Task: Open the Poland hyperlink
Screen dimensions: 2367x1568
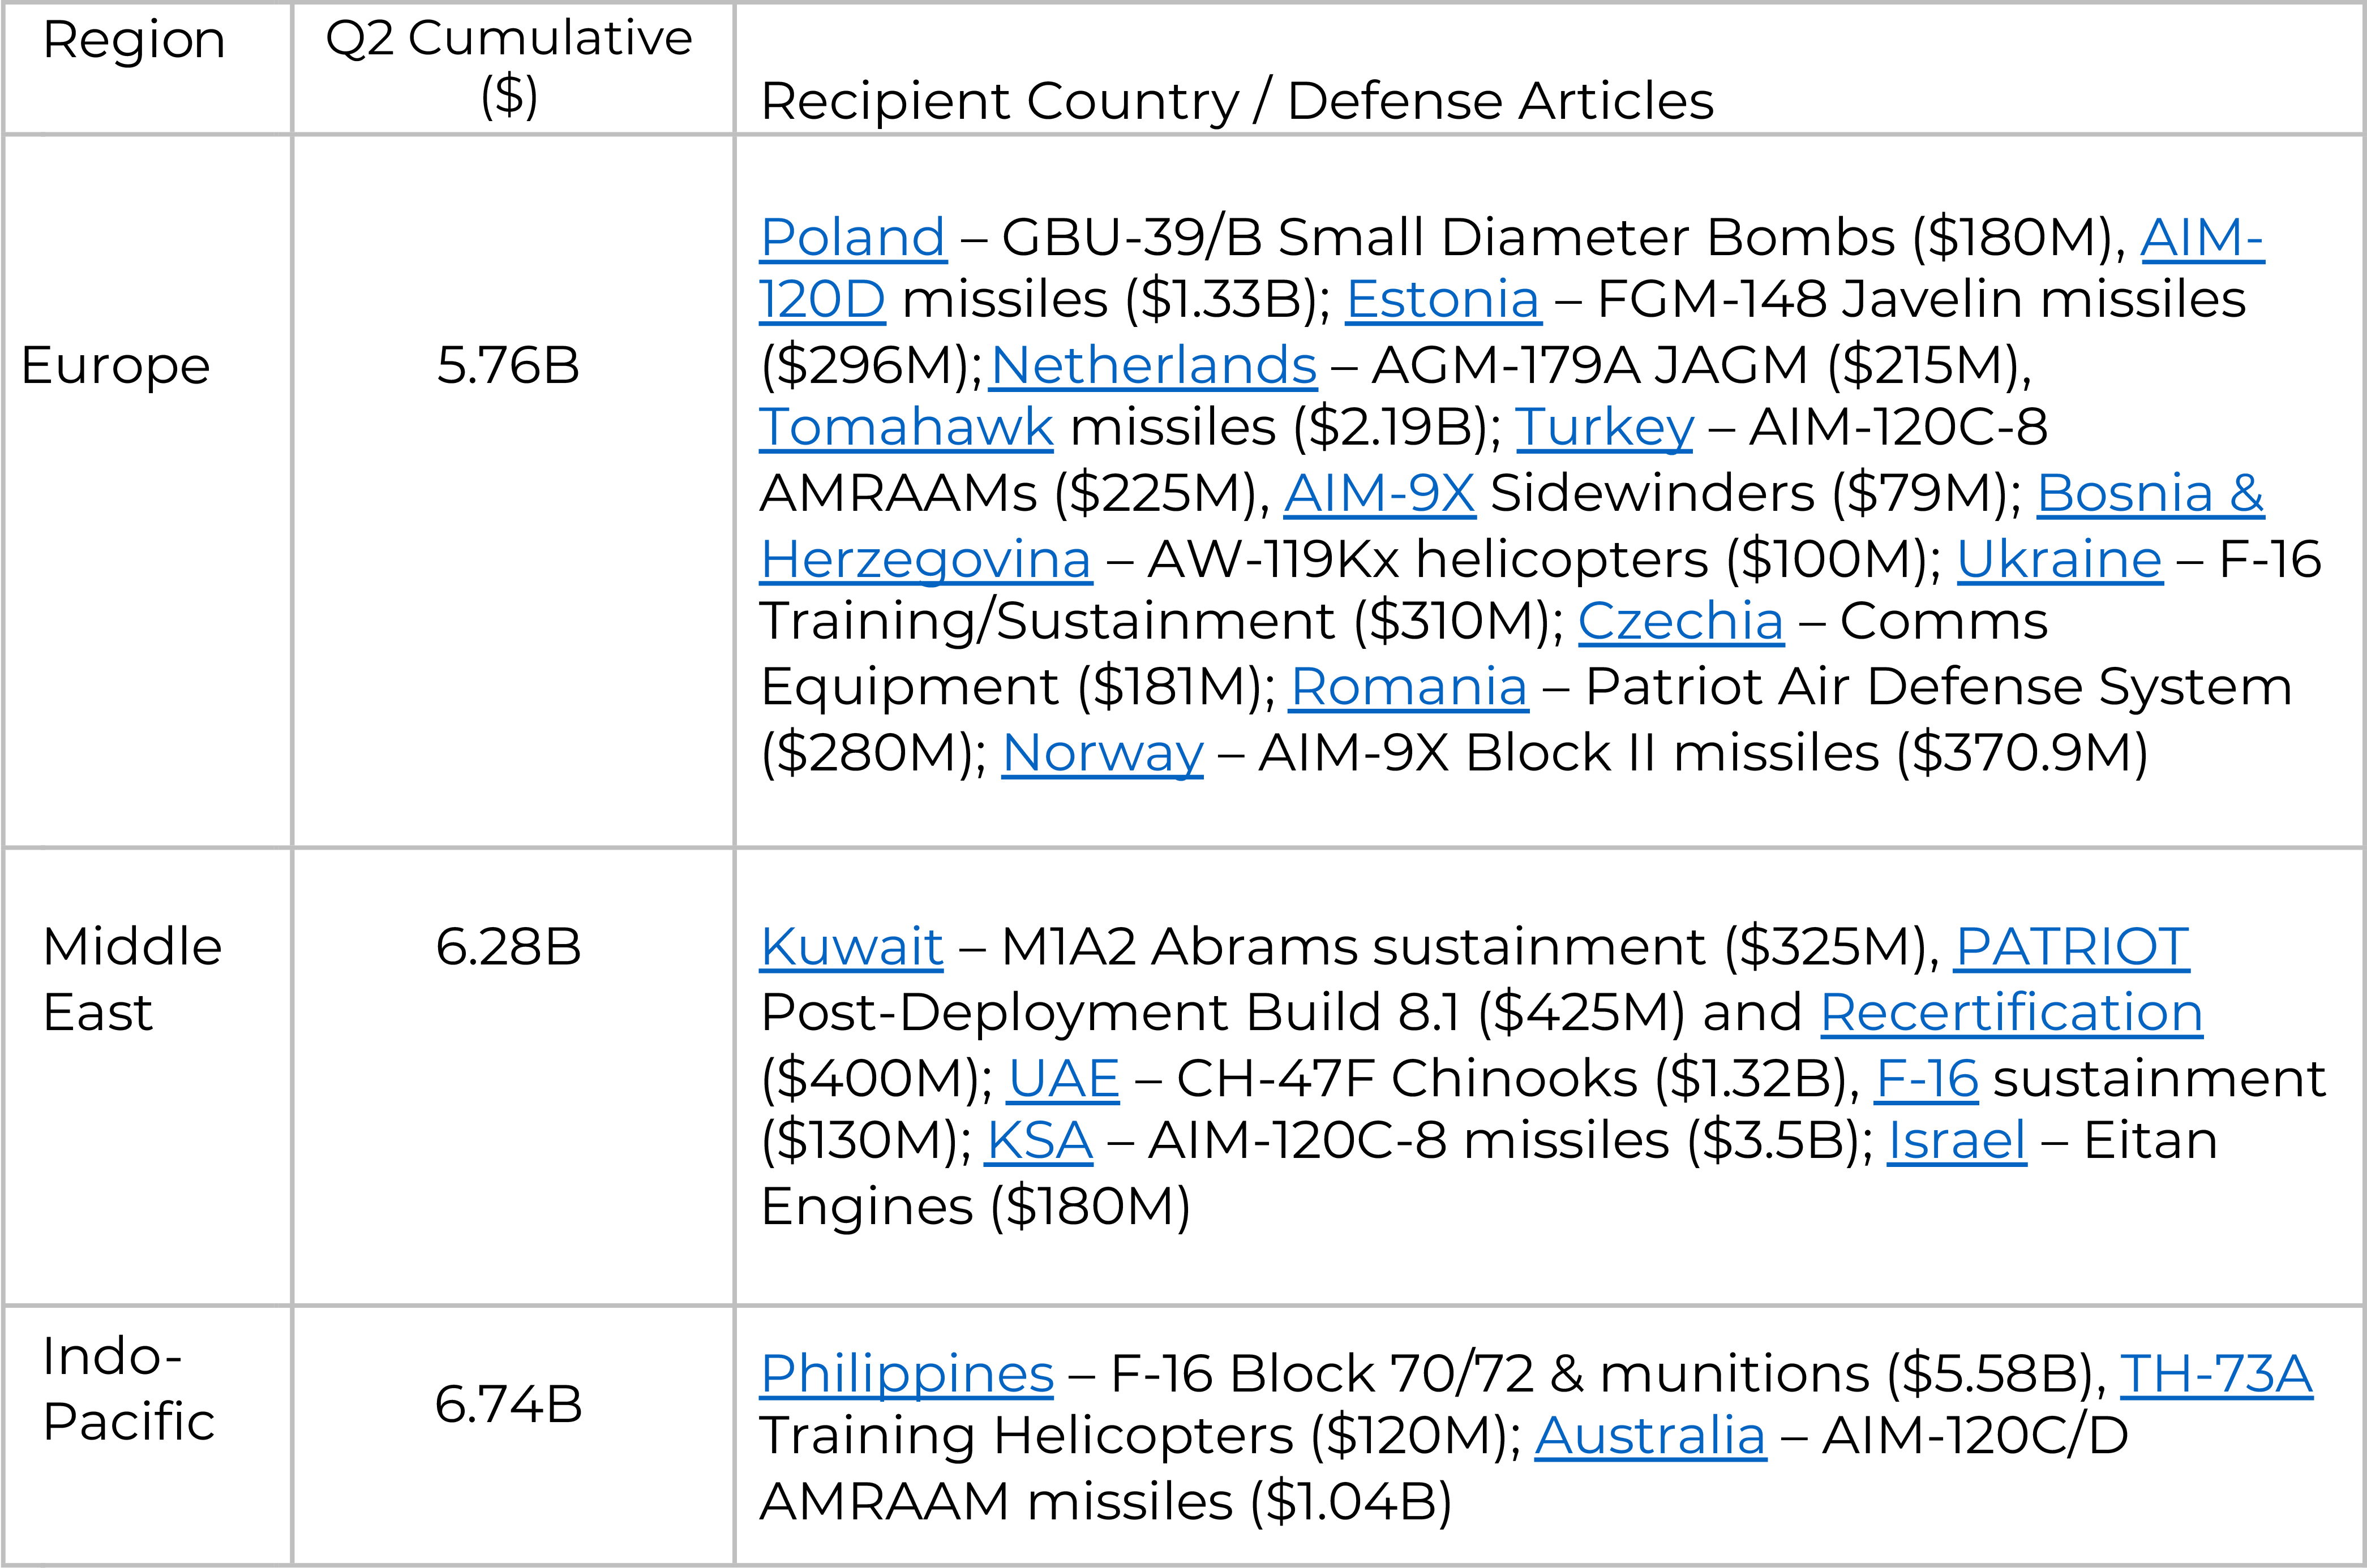Action: tap(852, 238)
